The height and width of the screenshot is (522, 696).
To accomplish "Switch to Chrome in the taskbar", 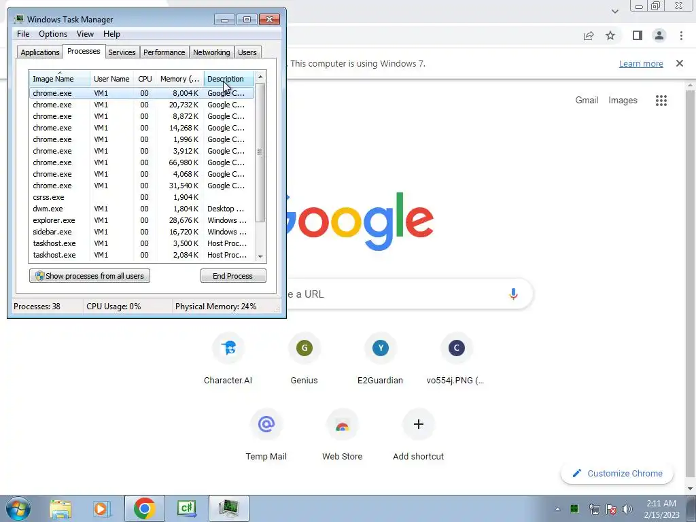I will pos(144,508).
